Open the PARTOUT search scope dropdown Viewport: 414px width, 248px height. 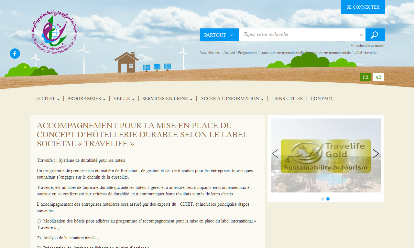[220, 35]
